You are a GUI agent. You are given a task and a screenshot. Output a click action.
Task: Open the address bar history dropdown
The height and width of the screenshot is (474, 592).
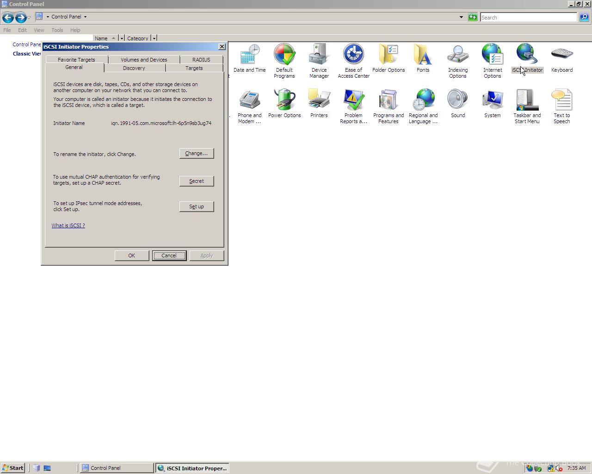tap(461, 17)
